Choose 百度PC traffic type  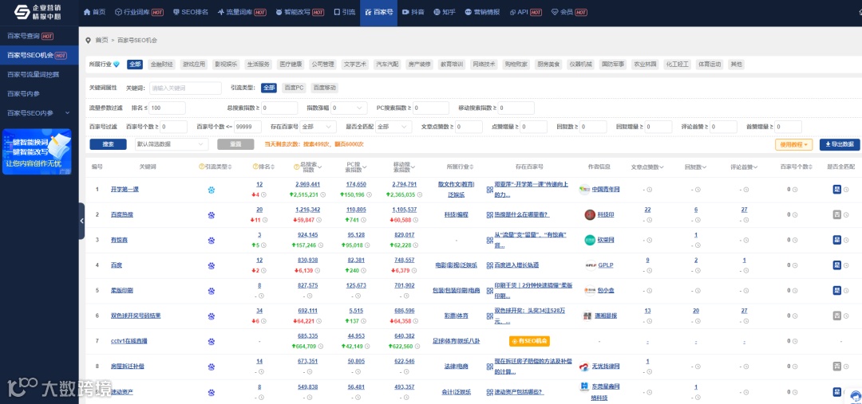(x=294, y=88)
